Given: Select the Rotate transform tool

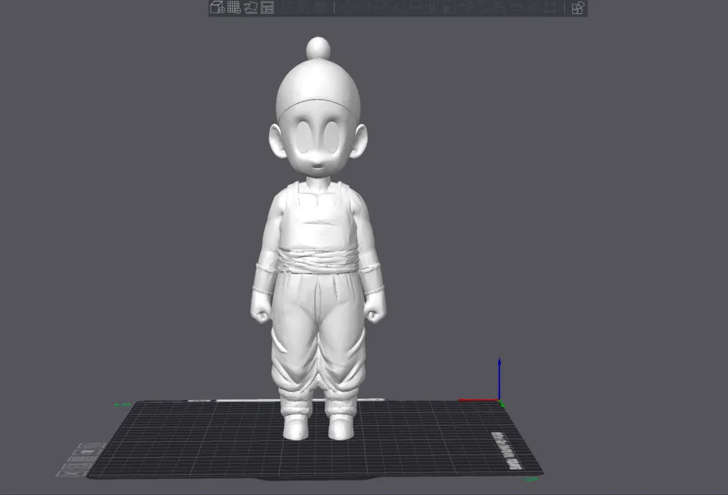Looking at the screenshot, I should click(363, 9).
